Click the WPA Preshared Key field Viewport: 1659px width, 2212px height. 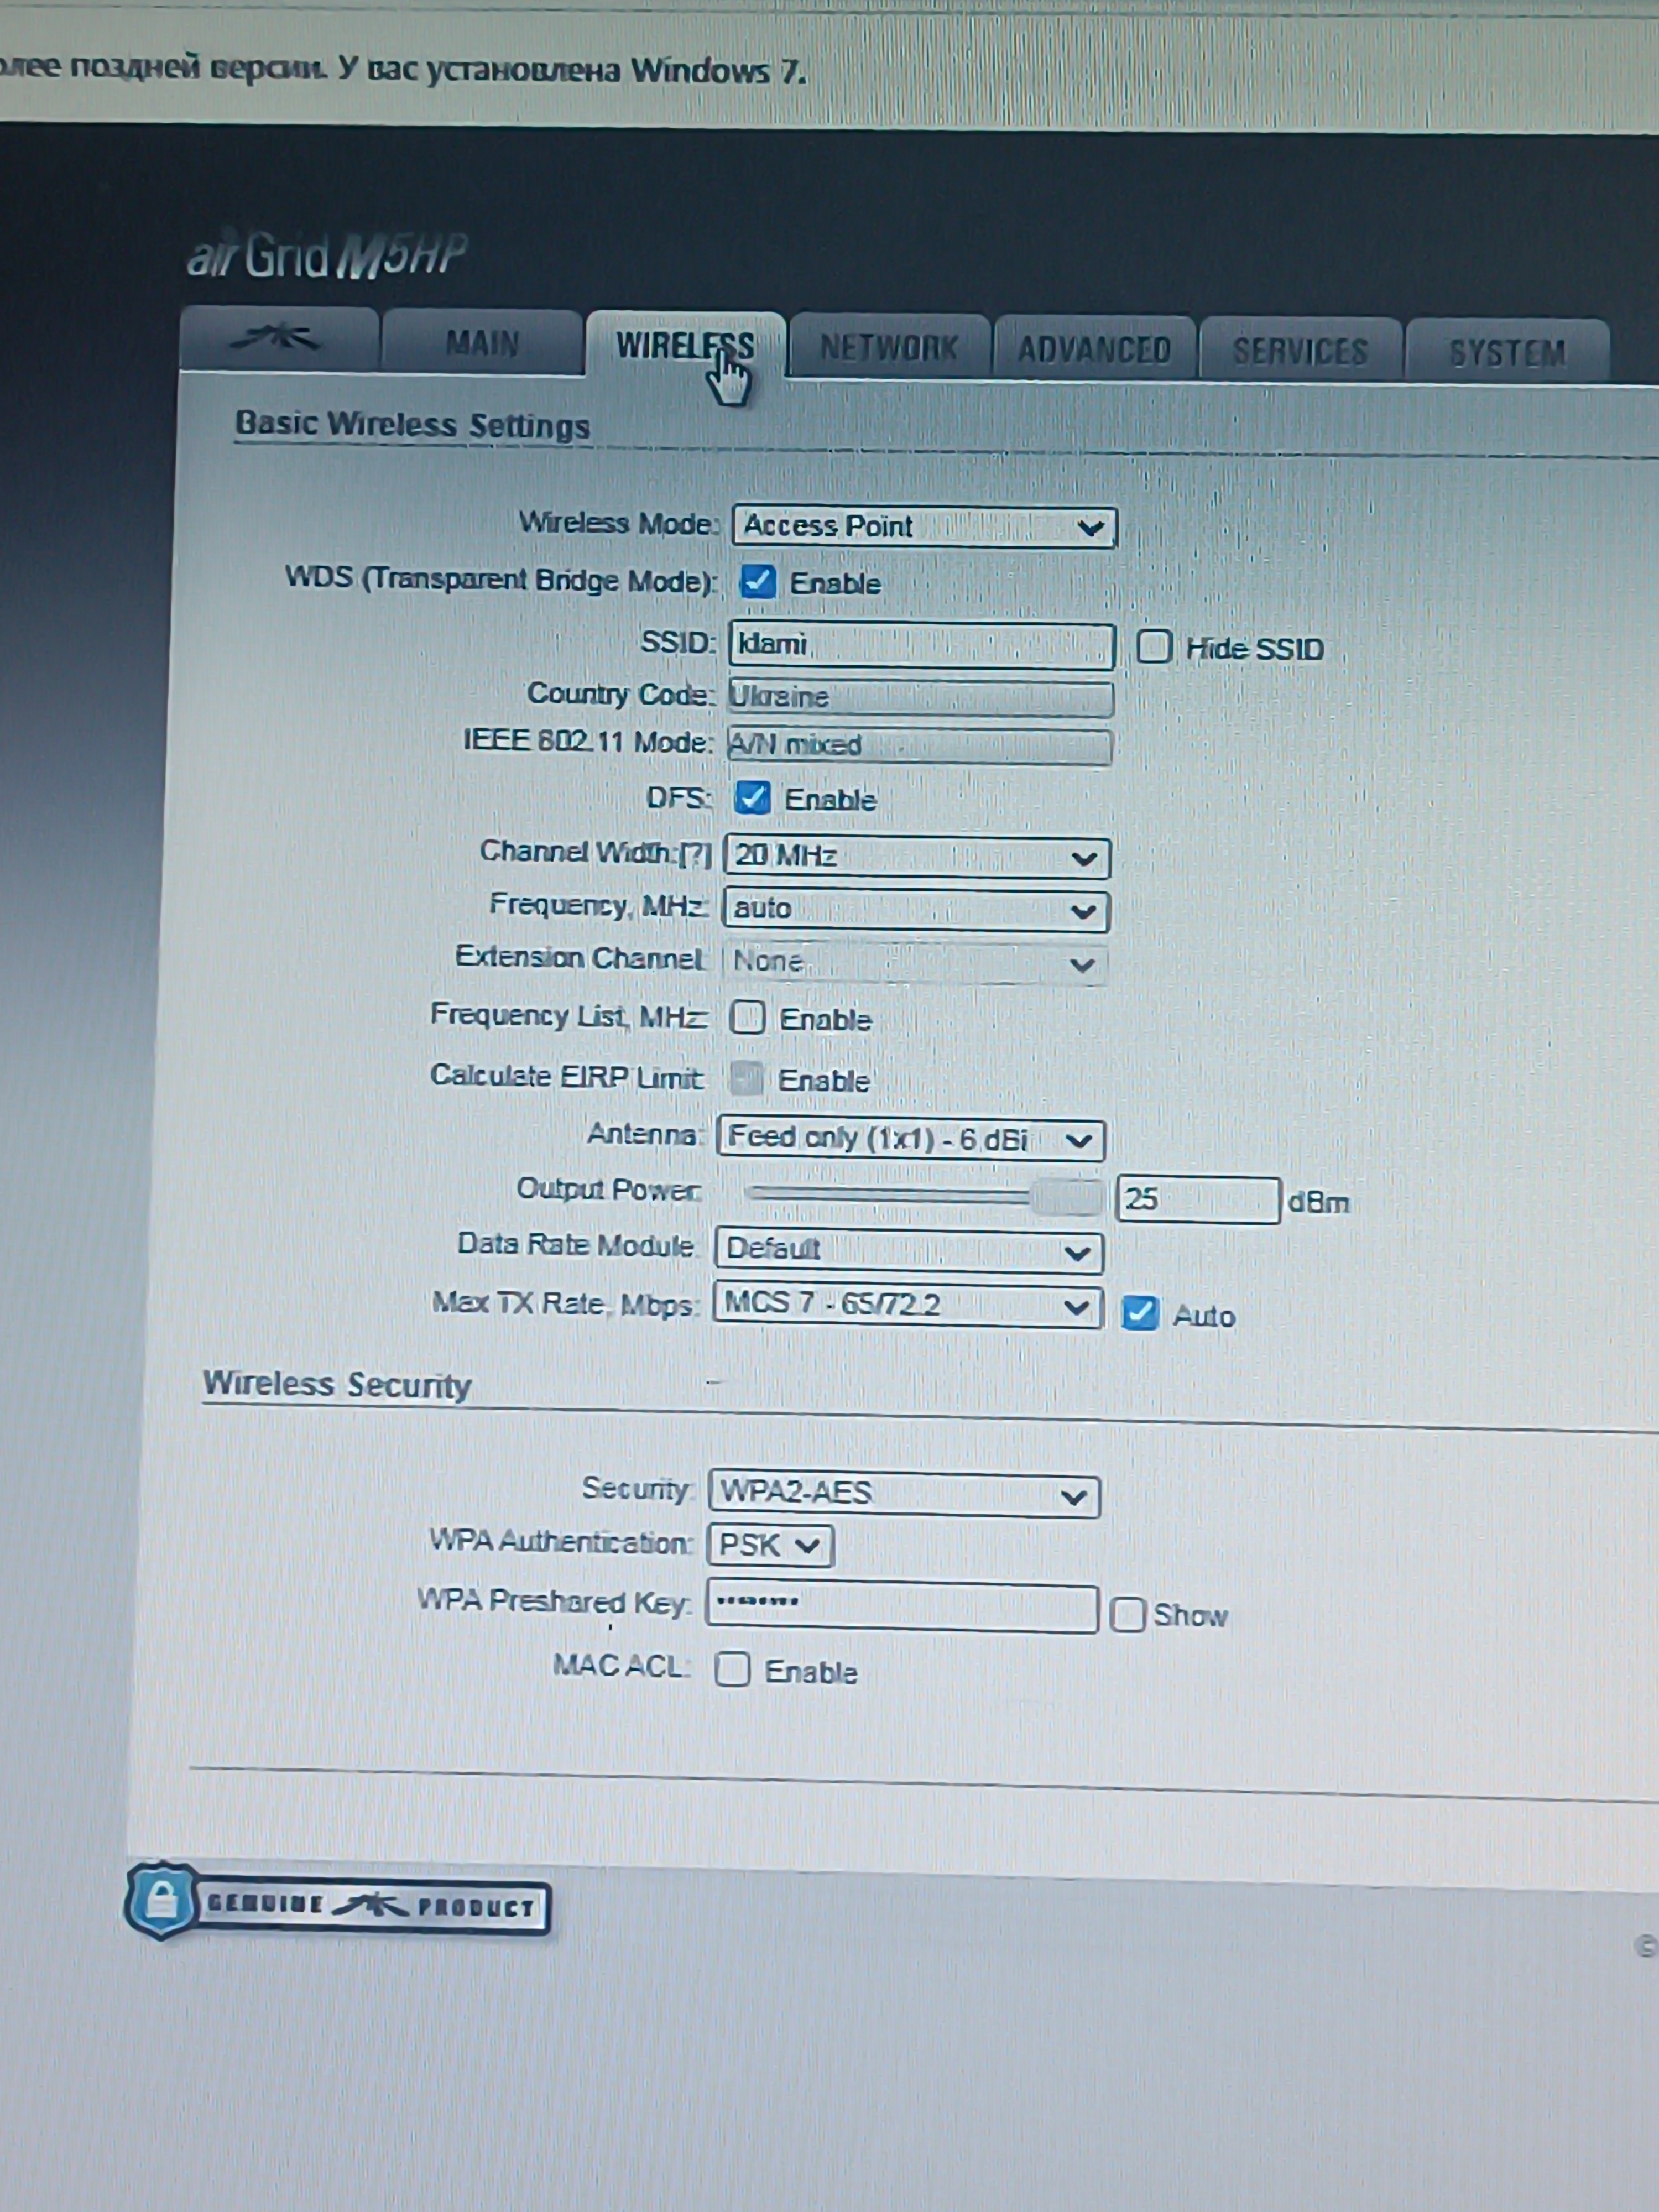[x=902, y=1607]
